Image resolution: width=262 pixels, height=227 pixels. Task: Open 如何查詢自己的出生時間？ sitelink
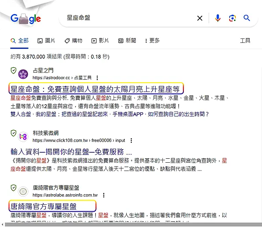point(179,114)
